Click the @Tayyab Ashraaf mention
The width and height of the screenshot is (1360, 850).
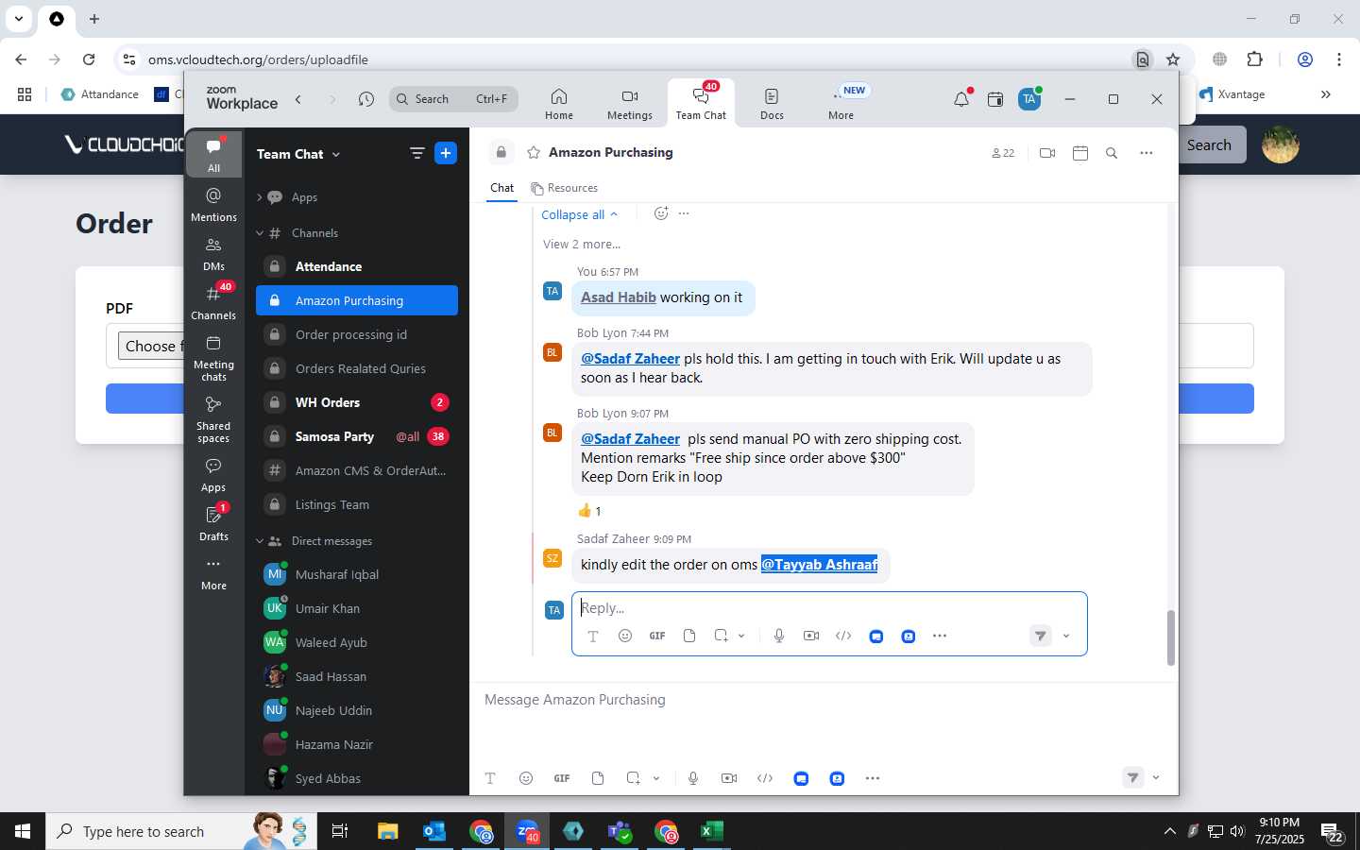[x=820, y=565]
